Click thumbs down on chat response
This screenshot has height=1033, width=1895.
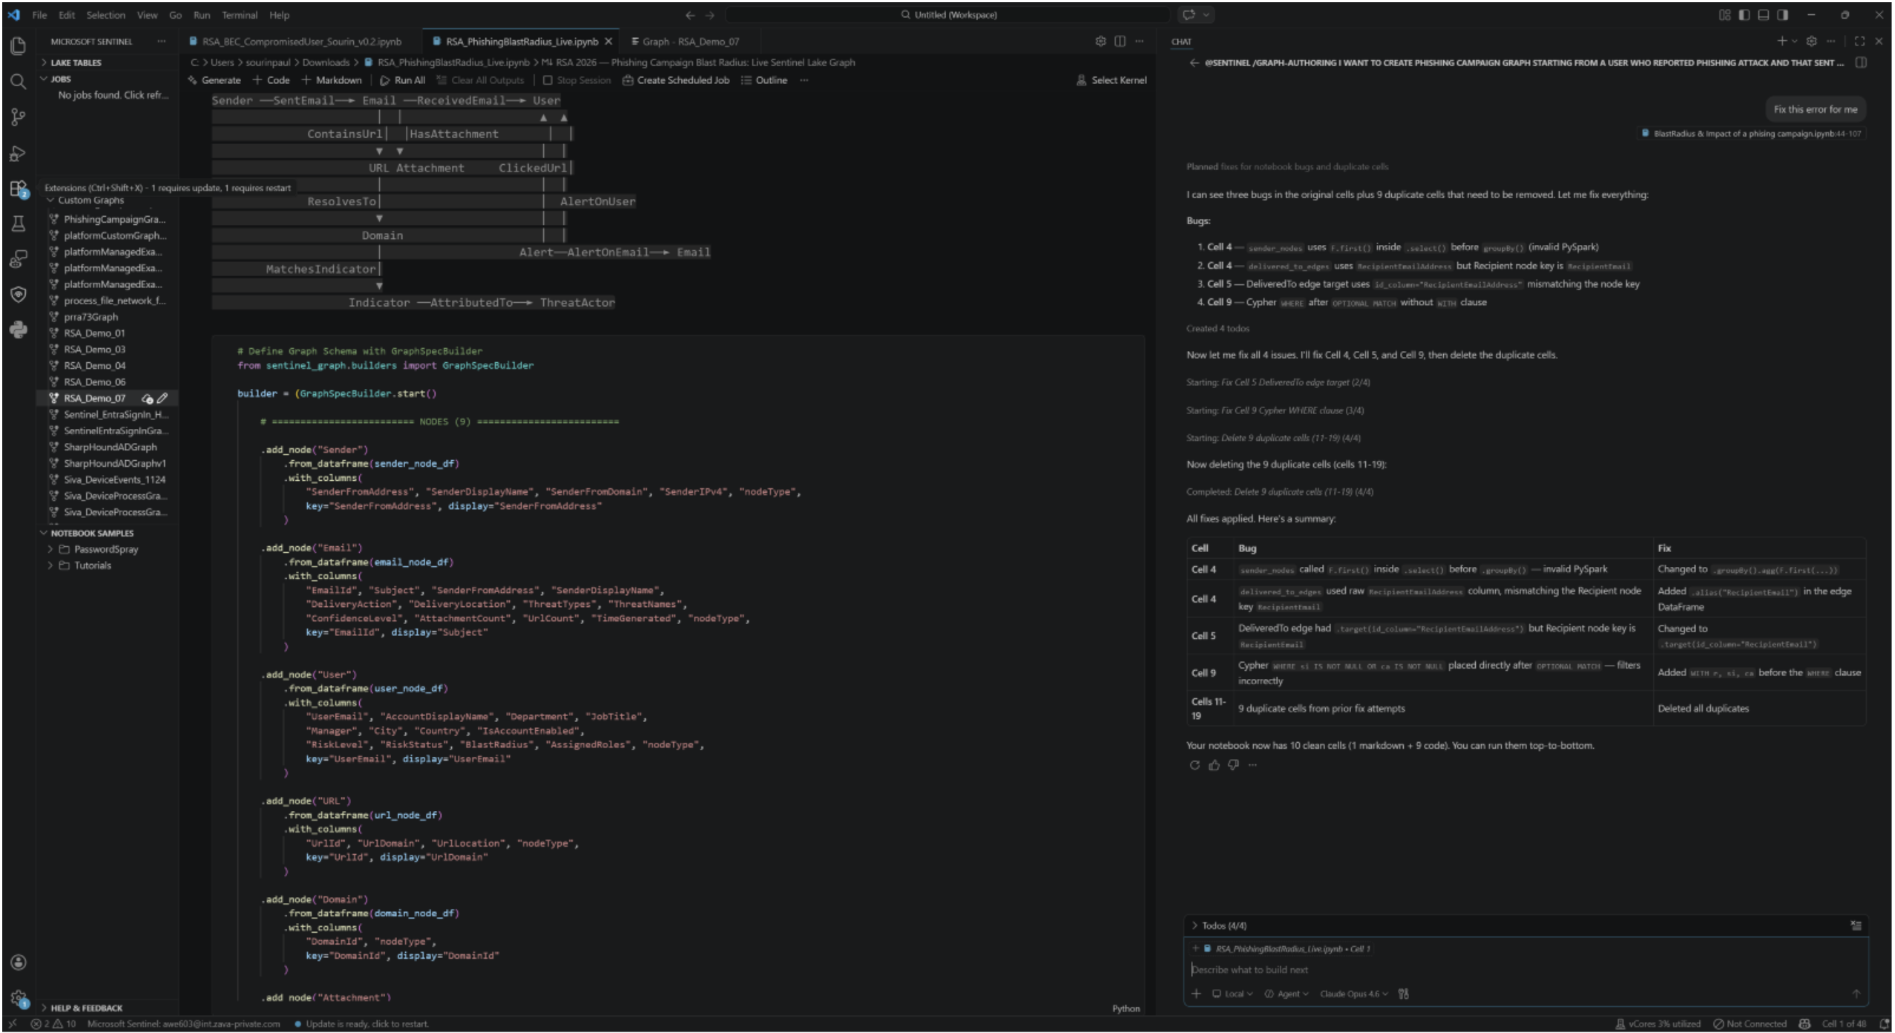(1233, 765)
